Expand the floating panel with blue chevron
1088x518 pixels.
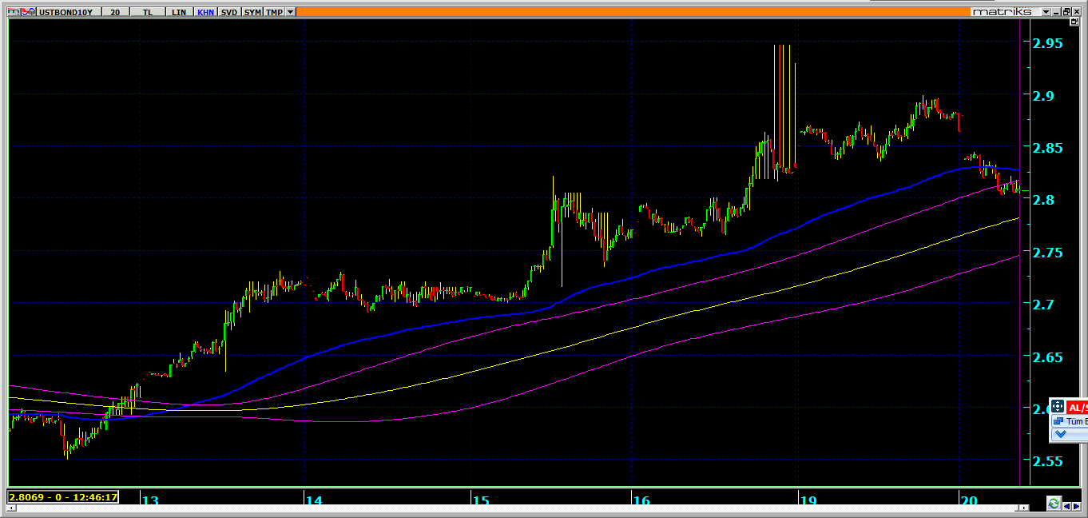coord(1061,434)
